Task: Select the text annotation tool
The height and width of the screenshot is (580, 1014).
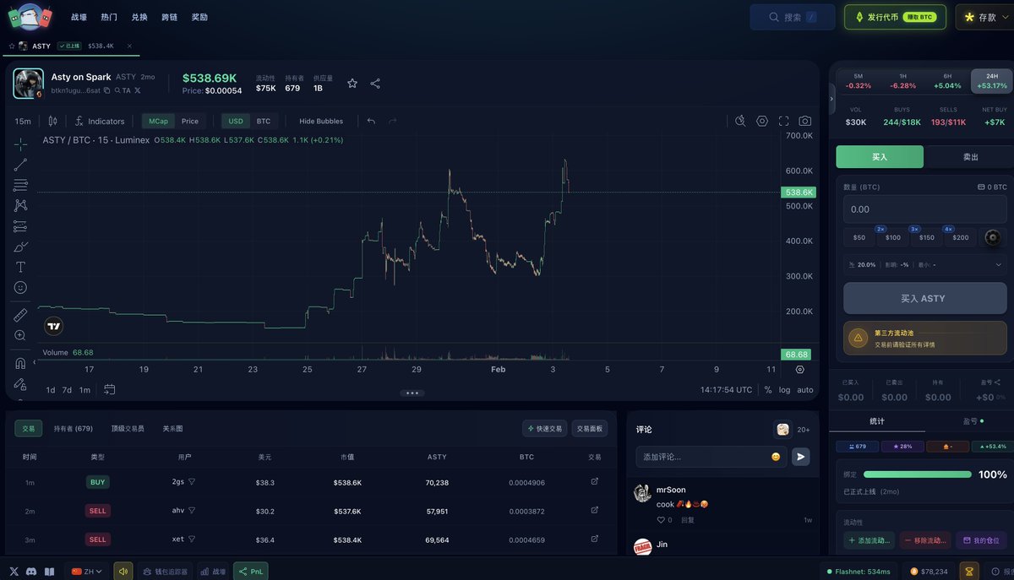Action: [x=20, y=267]
